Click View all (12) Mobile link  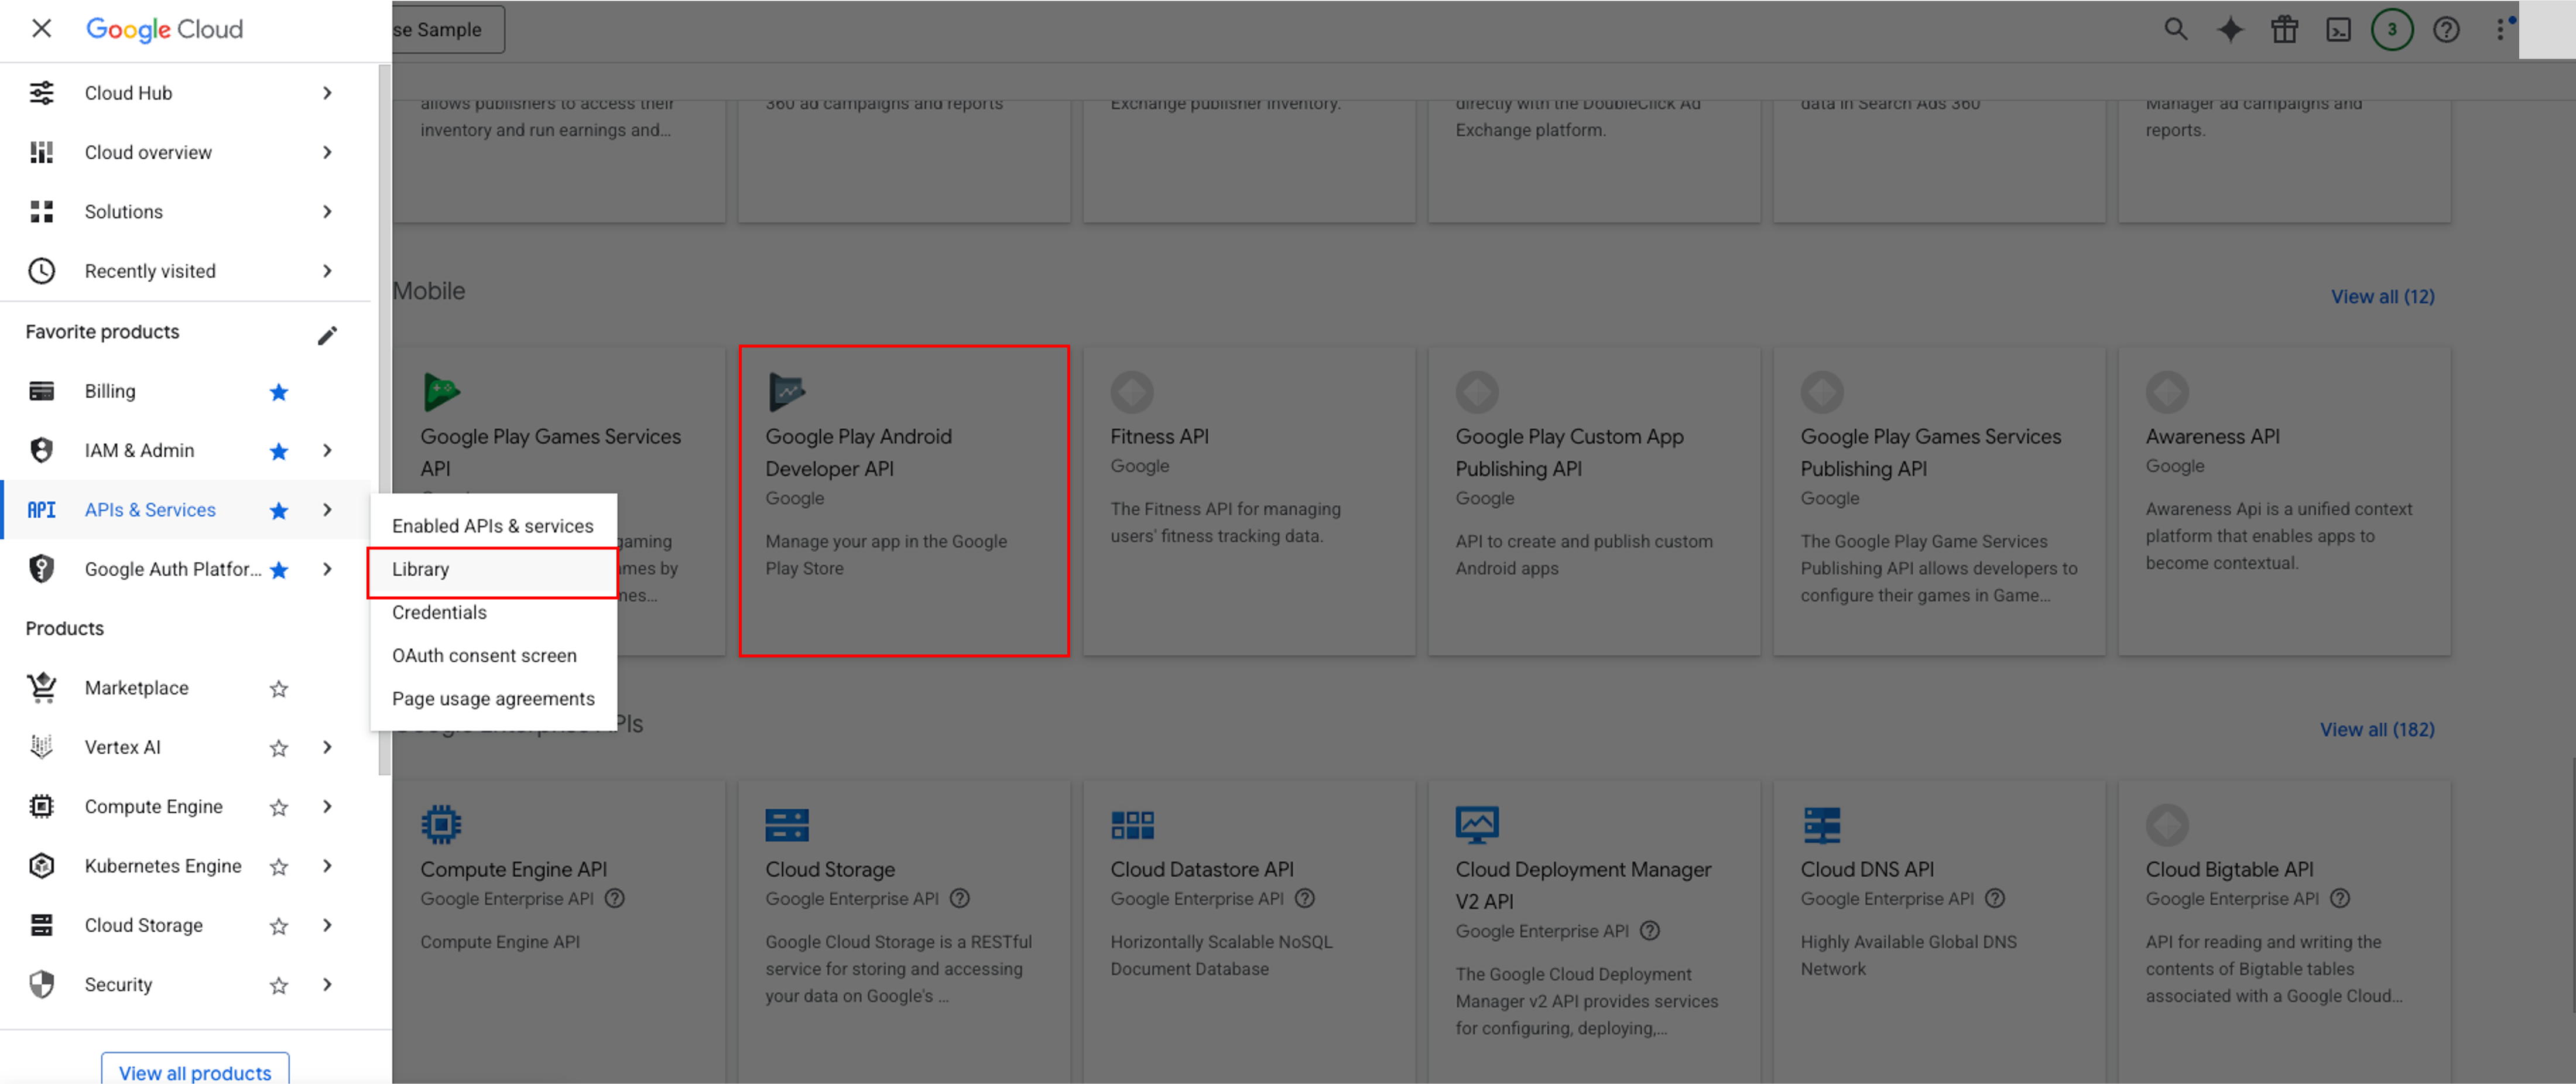pos(2382,297)
